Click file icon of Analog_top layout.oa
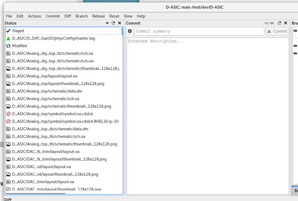Viewport: 298px width, 201px height. click(x=9, y=76)
